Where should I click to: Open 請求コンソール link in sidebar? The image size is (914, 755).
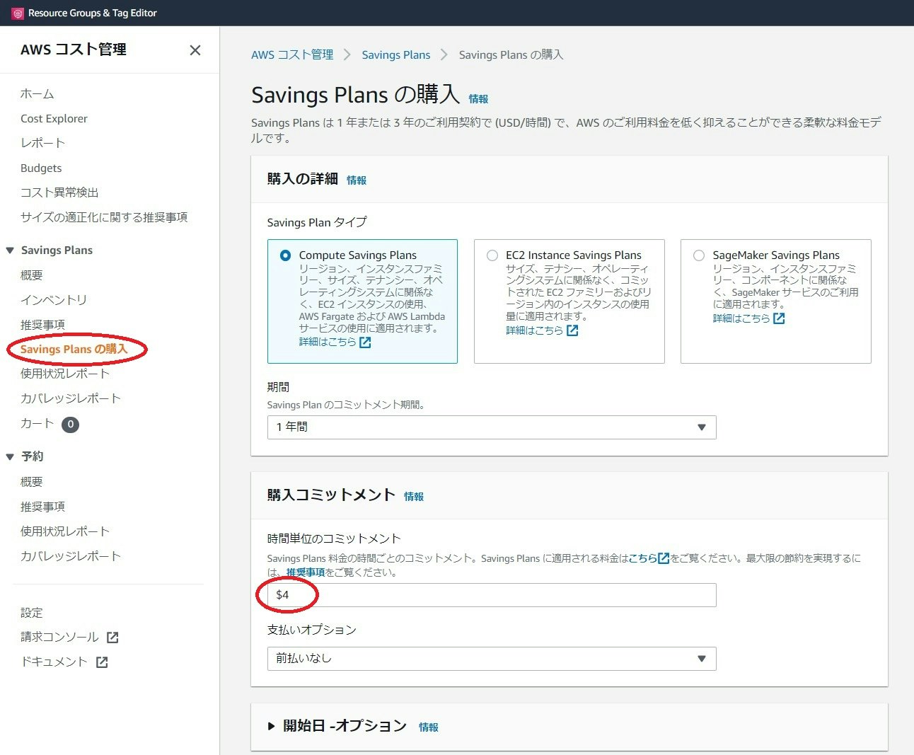(59, 638)
